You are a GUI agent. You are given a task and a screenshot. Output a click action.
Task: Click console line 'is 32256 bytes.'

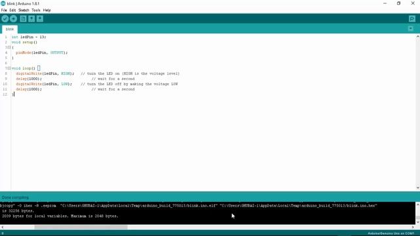[x=18, y=211]
